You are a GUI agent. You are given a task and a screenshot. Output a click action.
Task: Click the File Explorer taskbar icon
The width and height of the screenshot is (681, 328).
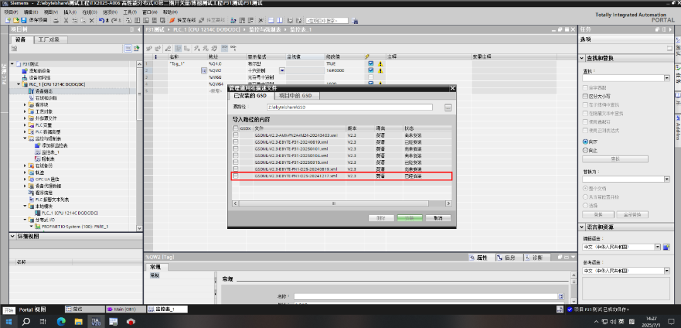click(x=78, y=322)
